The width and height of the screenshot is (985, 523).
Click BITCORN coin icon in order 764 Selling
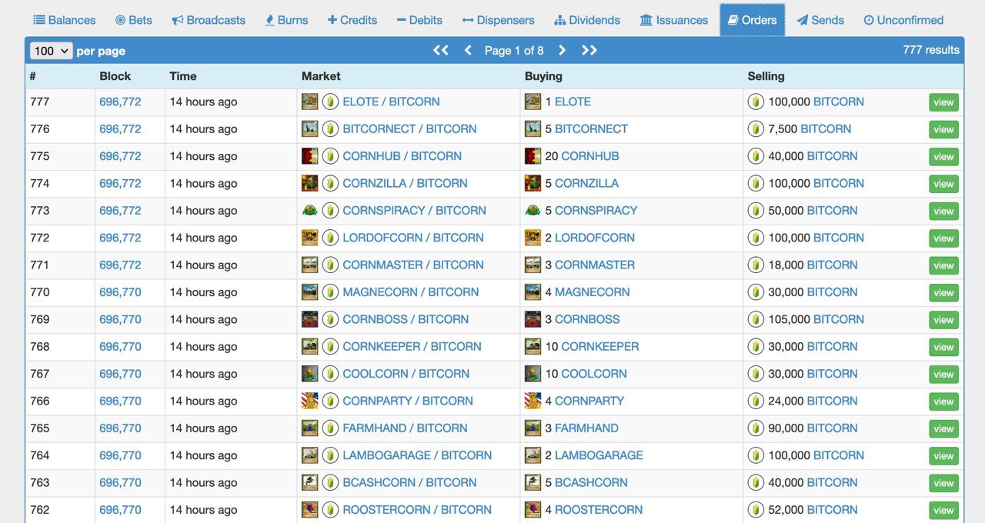[756, 455]
